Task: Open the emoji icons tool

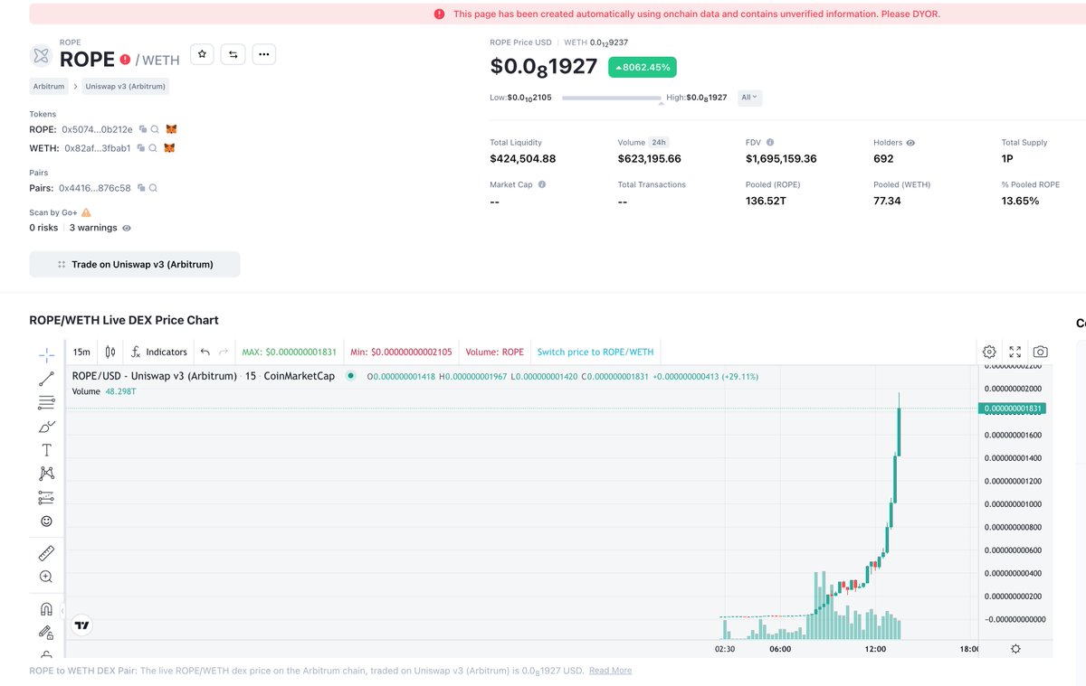Action: [x=46, y=521]
